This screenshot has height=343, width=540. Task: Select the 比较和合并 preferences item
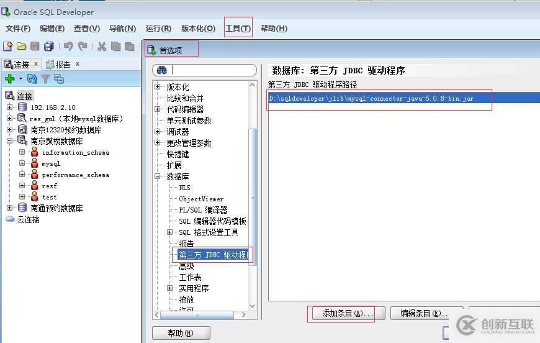point(186,98)
